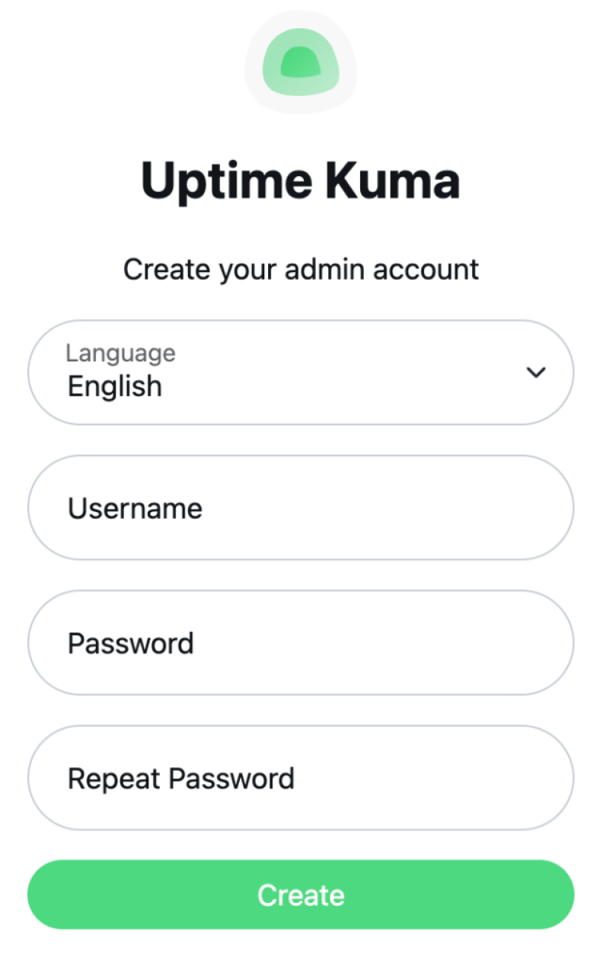Screen dimensions: 600x963
Task: Focus the Repeat Password input field
Action: pyautogui.click(x=300, y=777)
